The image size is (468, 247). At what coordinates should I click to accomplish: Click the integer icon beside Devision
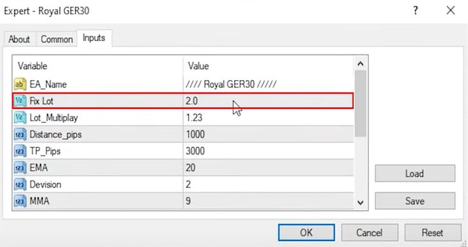point(20,184)
